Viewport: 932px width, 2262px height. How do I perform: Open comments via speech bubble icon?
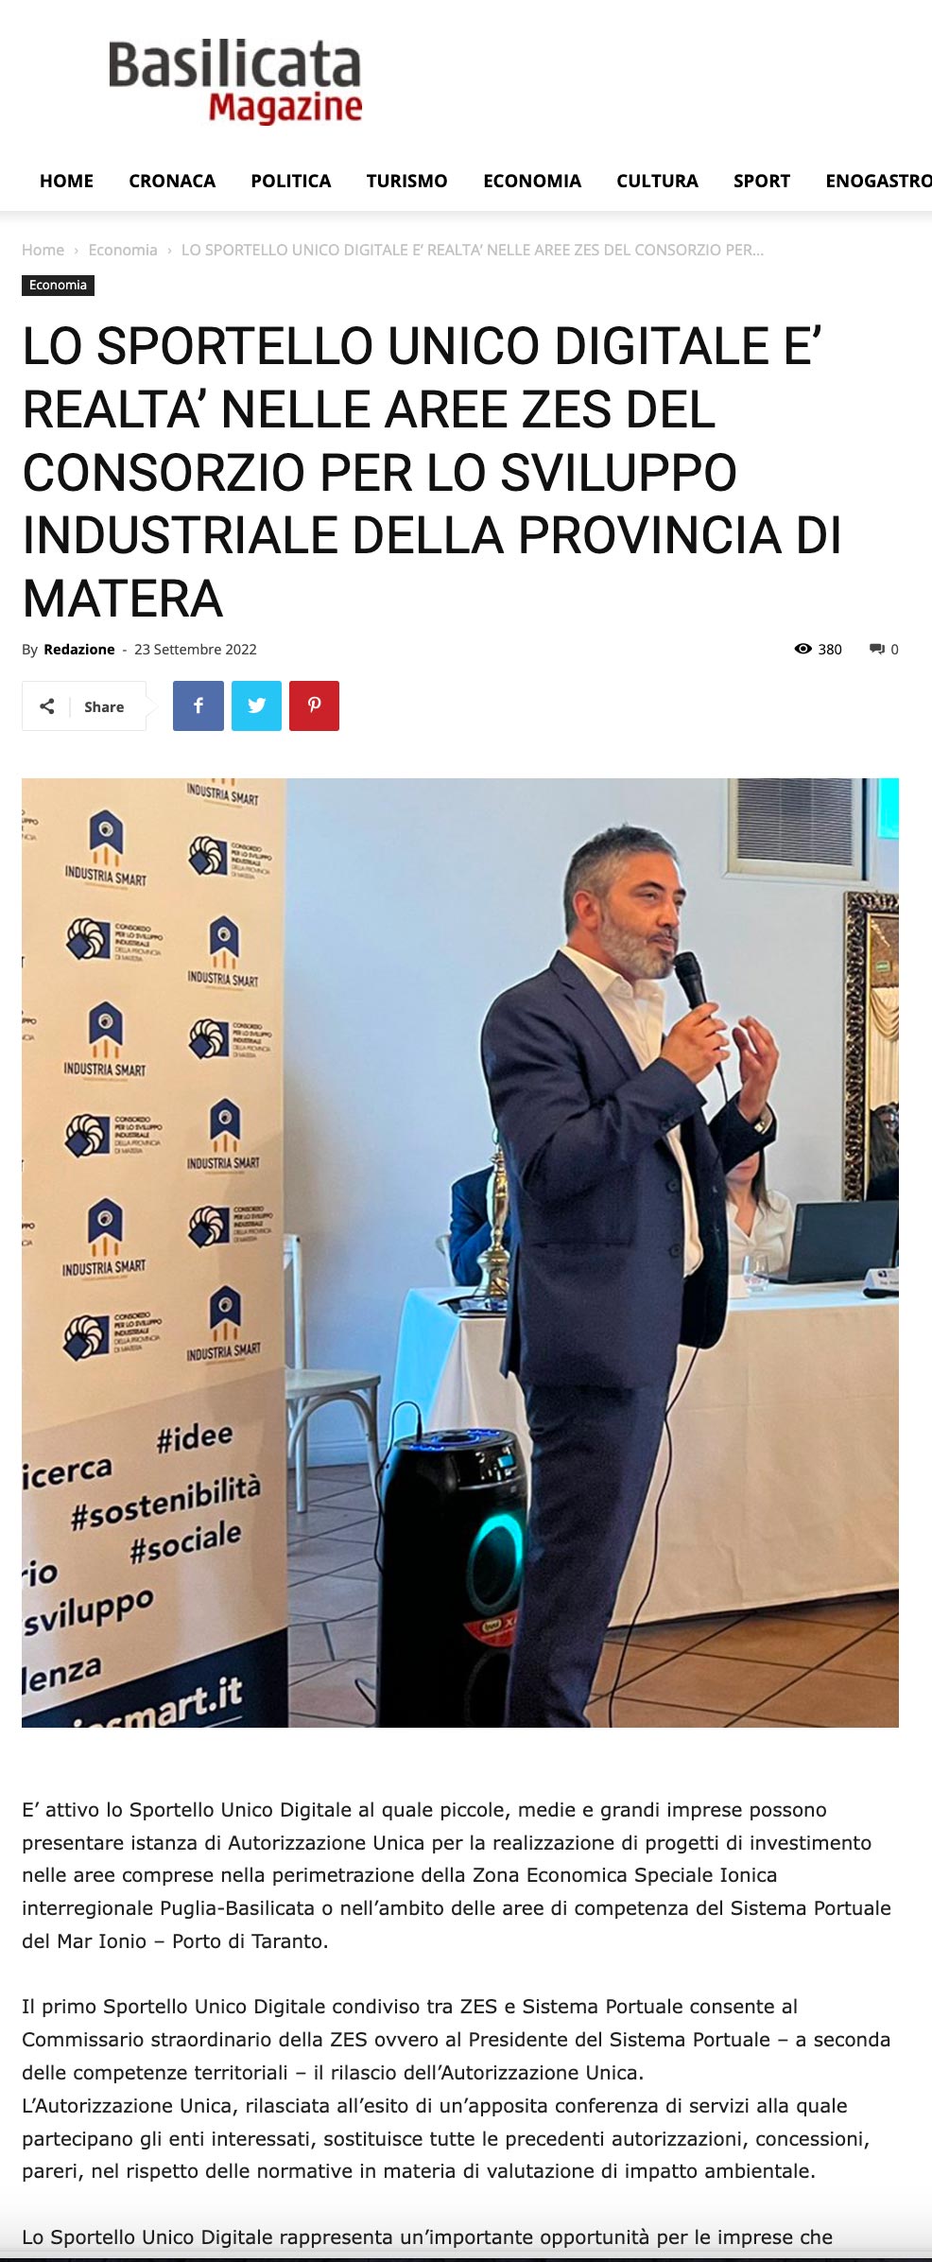[x=877, y=649]
